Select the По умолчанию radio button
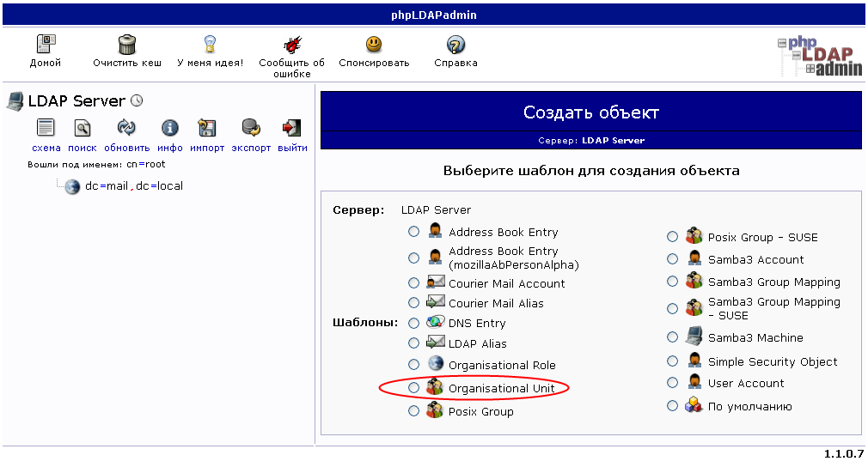Screen dimensions: 868x461 click(x=672, y=406)
